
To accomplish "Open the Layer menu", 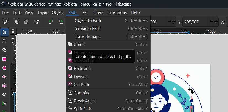I will coord(43,12).
